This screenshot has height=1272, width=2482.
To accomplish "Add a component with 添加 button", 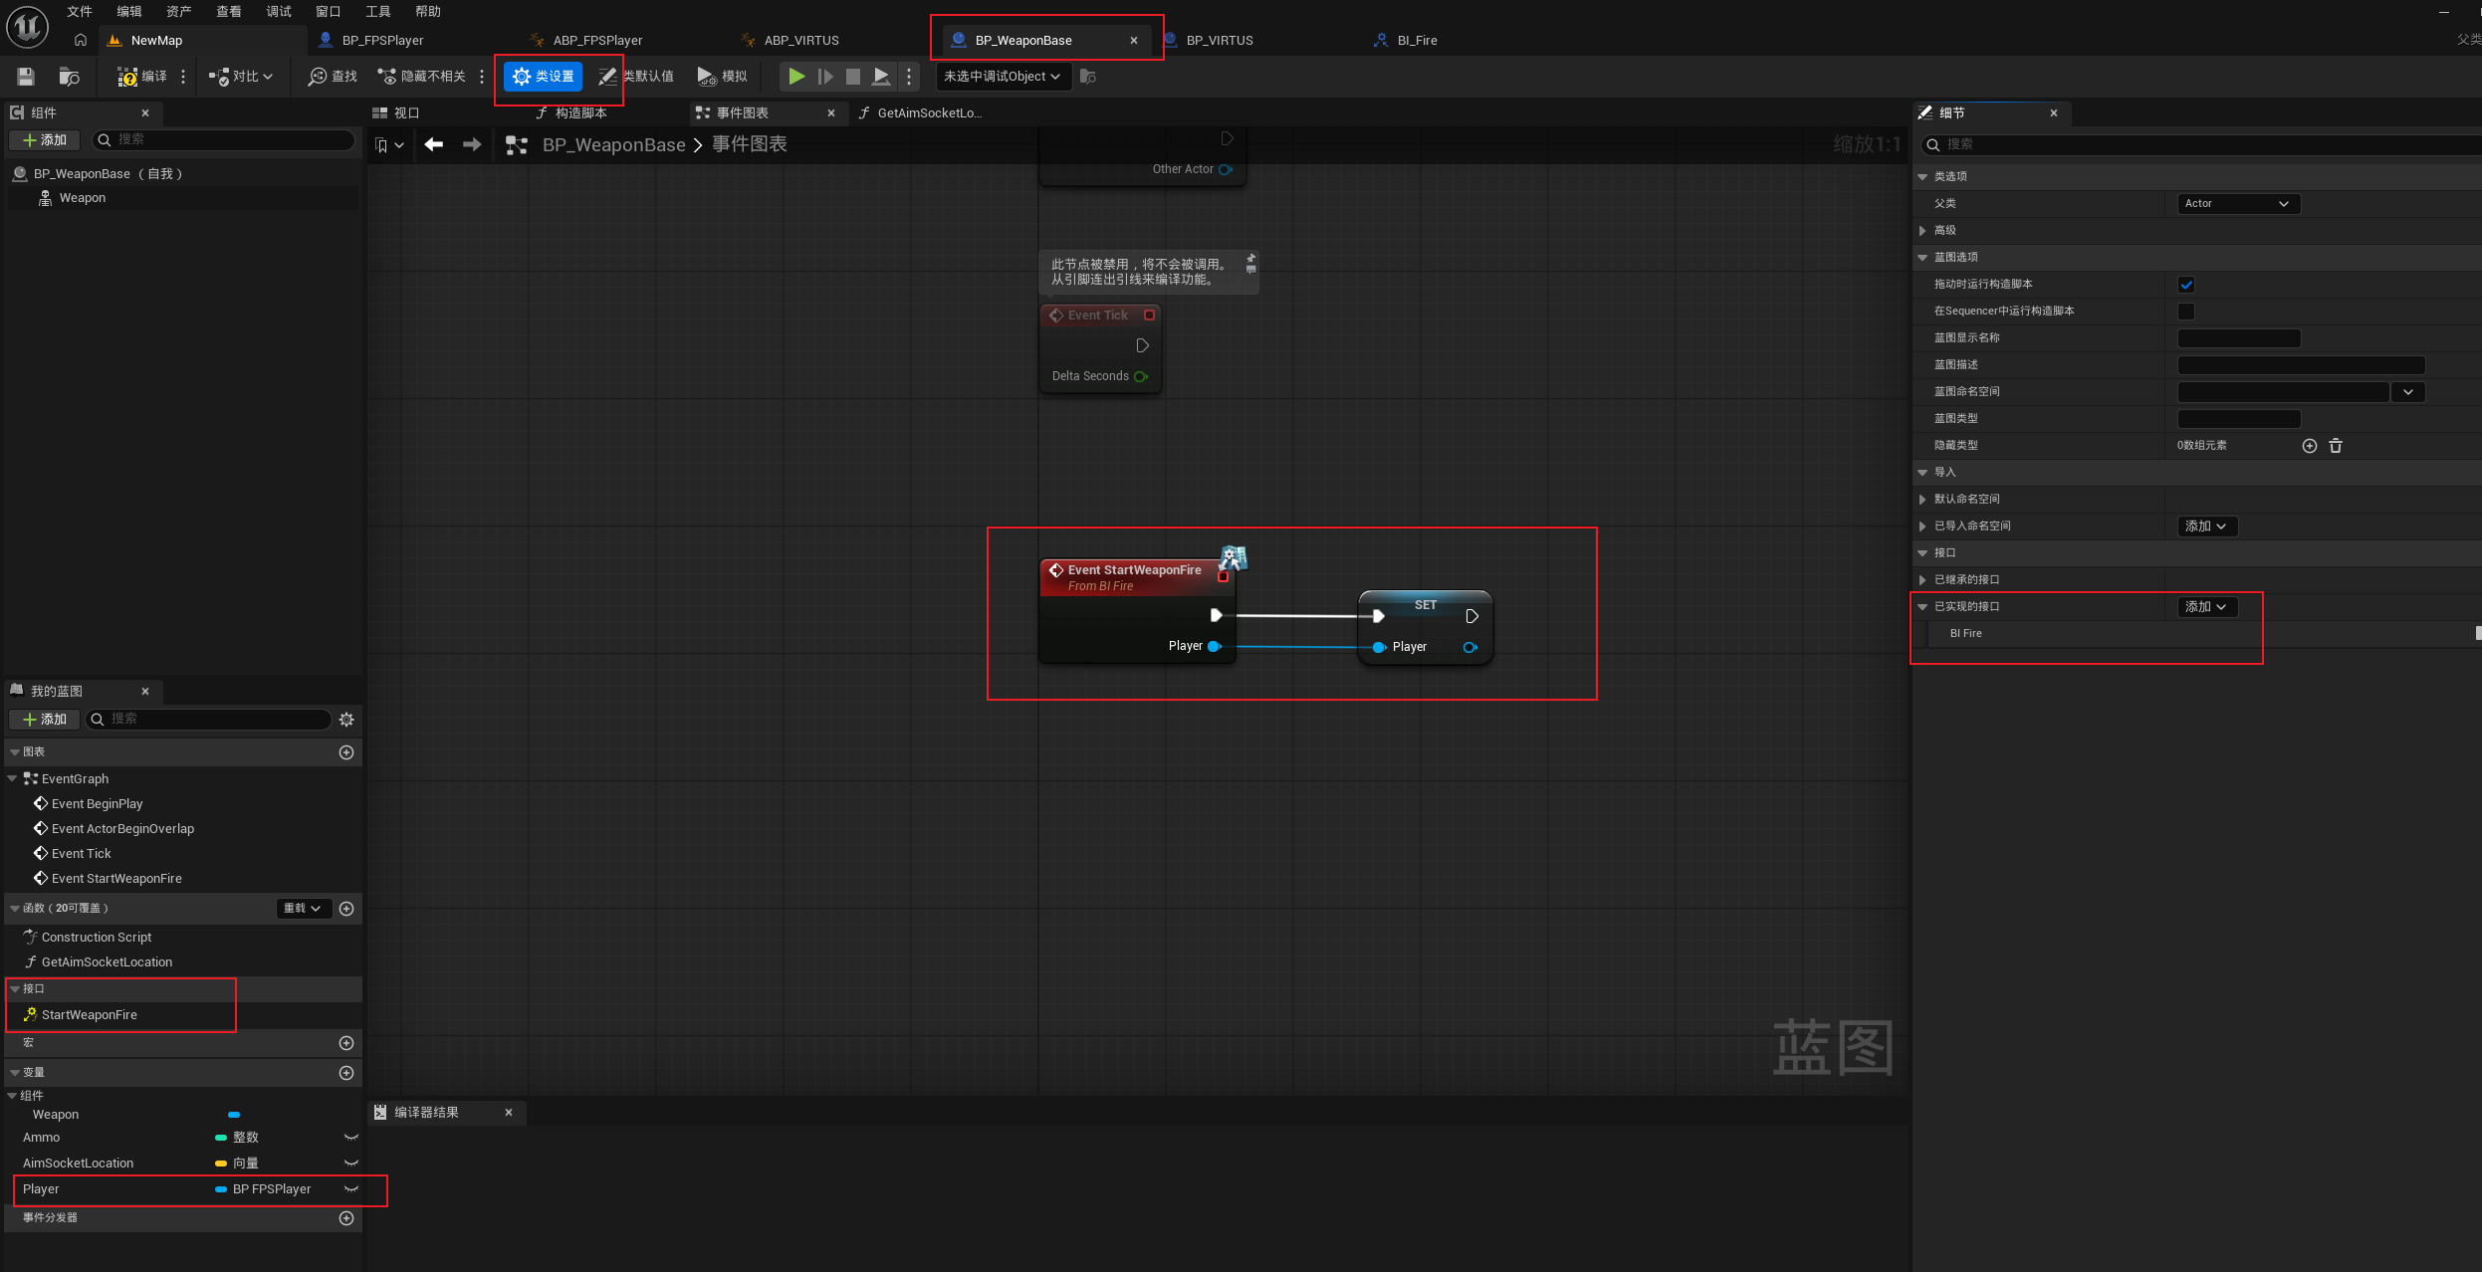I will point(46,140).
